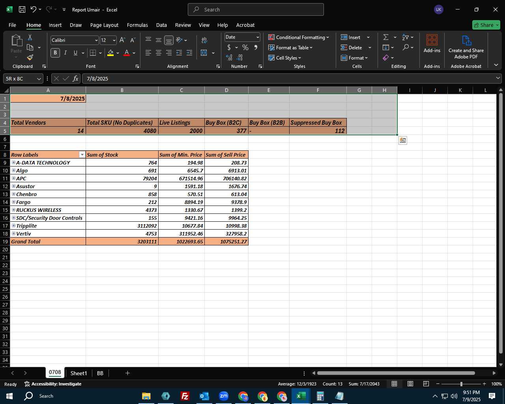
Task: Click the Clear eraser icon in Editing
Action: tap(386, 58)
